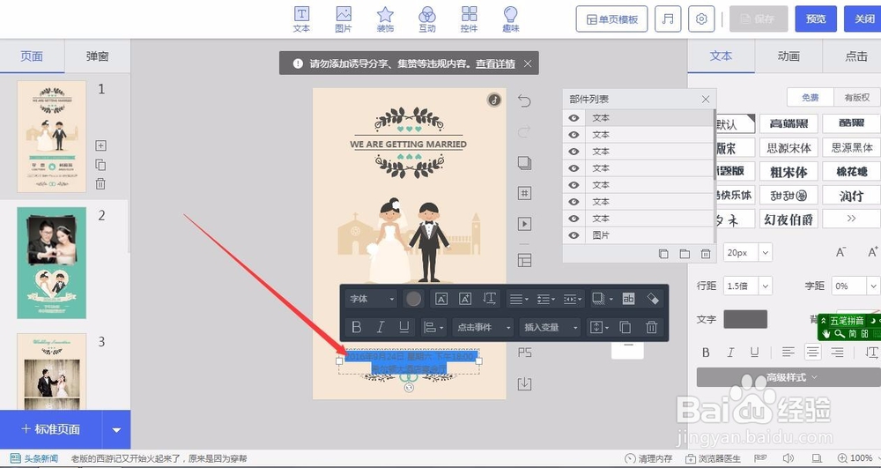Click 预览 preview button

tap(816, 19)
